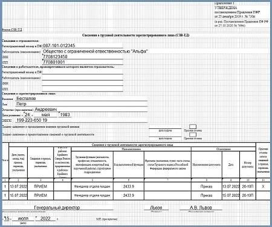Click birth day cell 24
Screen dimensions: 272x227
pyautogui.click(x=27, y=115)
